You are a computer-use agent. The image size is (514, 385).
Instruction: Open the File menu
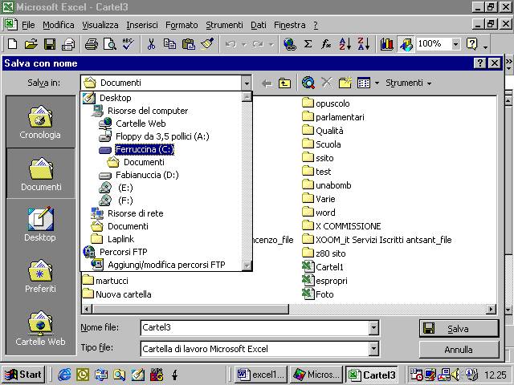click(28, 25)
